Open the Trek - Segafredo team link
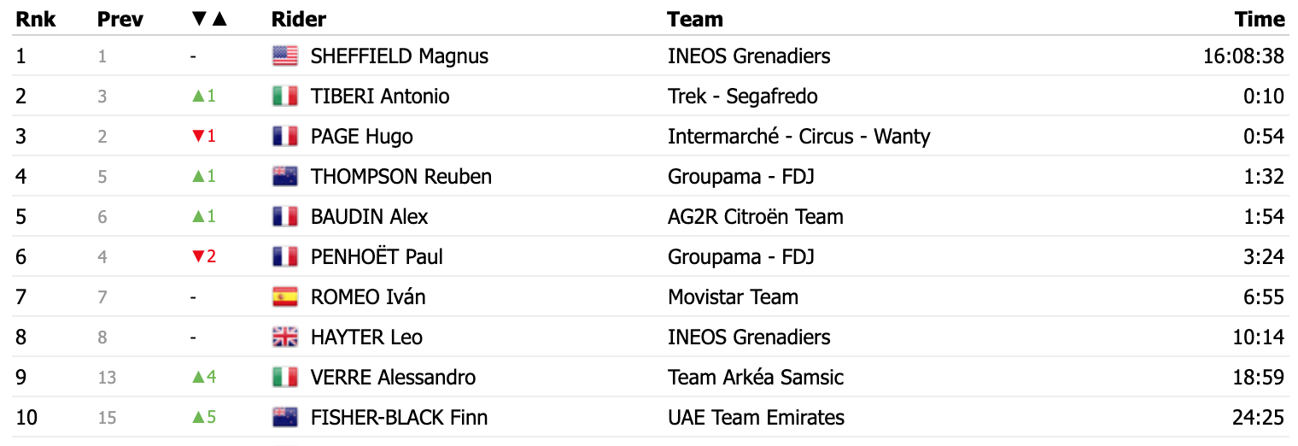This screenshot has height=446, width=1298. [x=743, y=97]
